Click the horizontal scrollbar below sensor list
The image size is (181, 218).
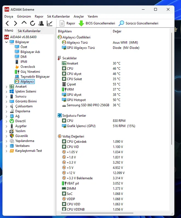97,213
